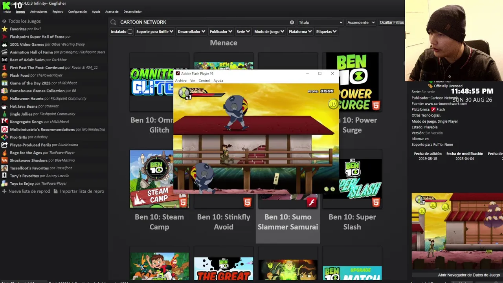Open the Registro tab
Viewport: 503px width, 283px height.
pos(58,12)
